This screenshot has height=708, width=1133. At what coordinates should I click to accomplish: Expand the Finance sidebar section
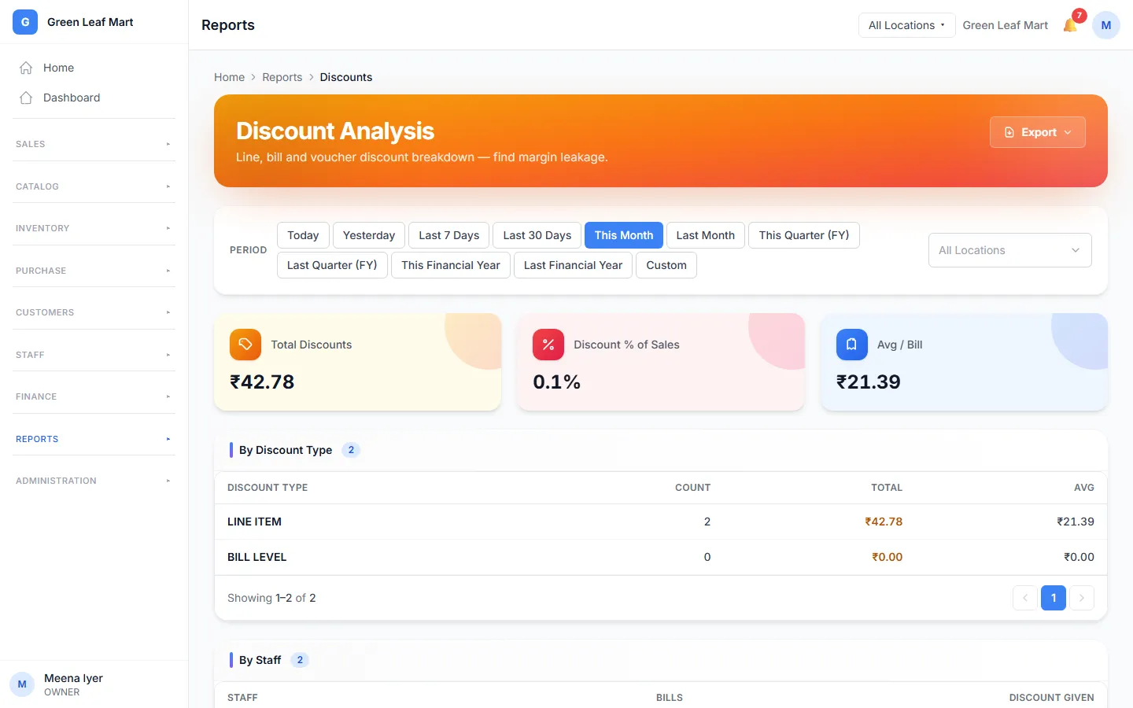coord(94,396)
